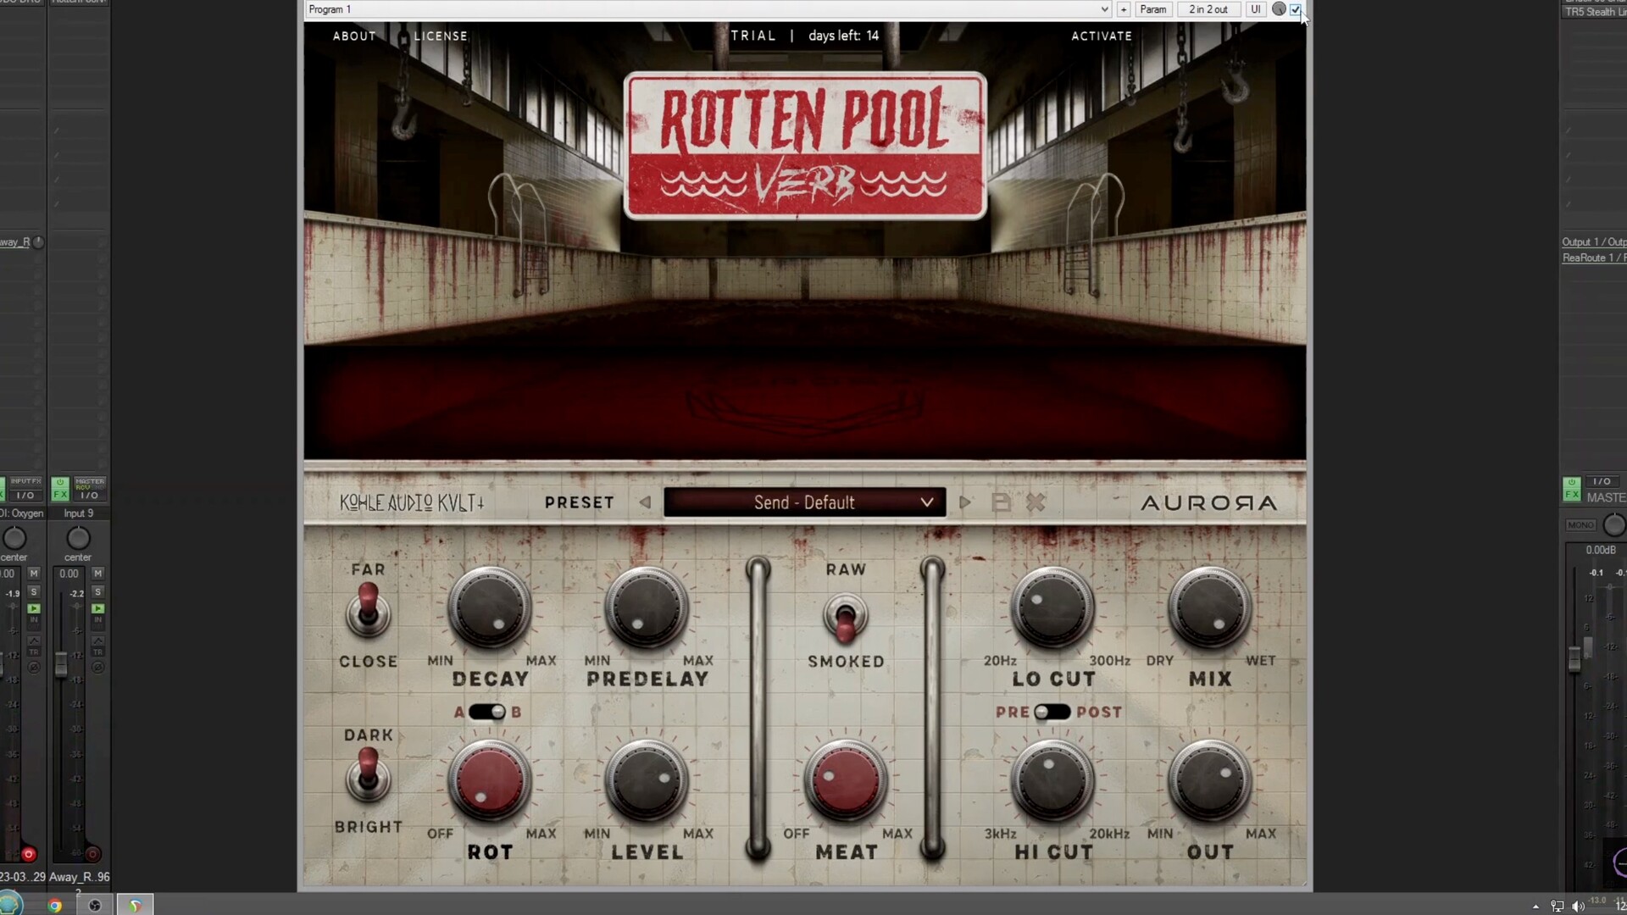Flip the RAW/SMOKED toggle switch

click(x=845, y=618)
